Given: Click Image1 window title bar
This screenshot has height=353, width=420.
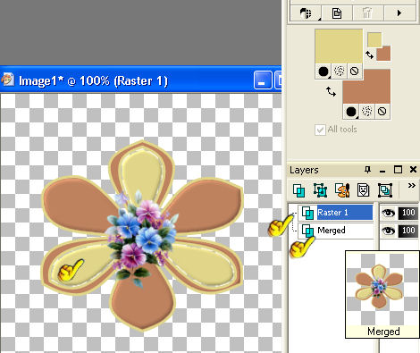Looking at the screenshot, I should click(140, 80).
